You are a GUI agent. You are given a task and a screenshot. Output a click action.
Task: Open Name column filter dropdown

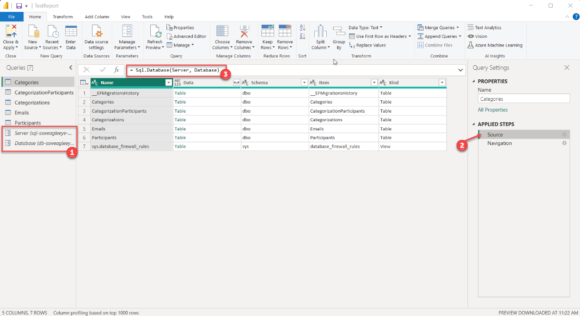pyautogui.click(x=169, y=83)
